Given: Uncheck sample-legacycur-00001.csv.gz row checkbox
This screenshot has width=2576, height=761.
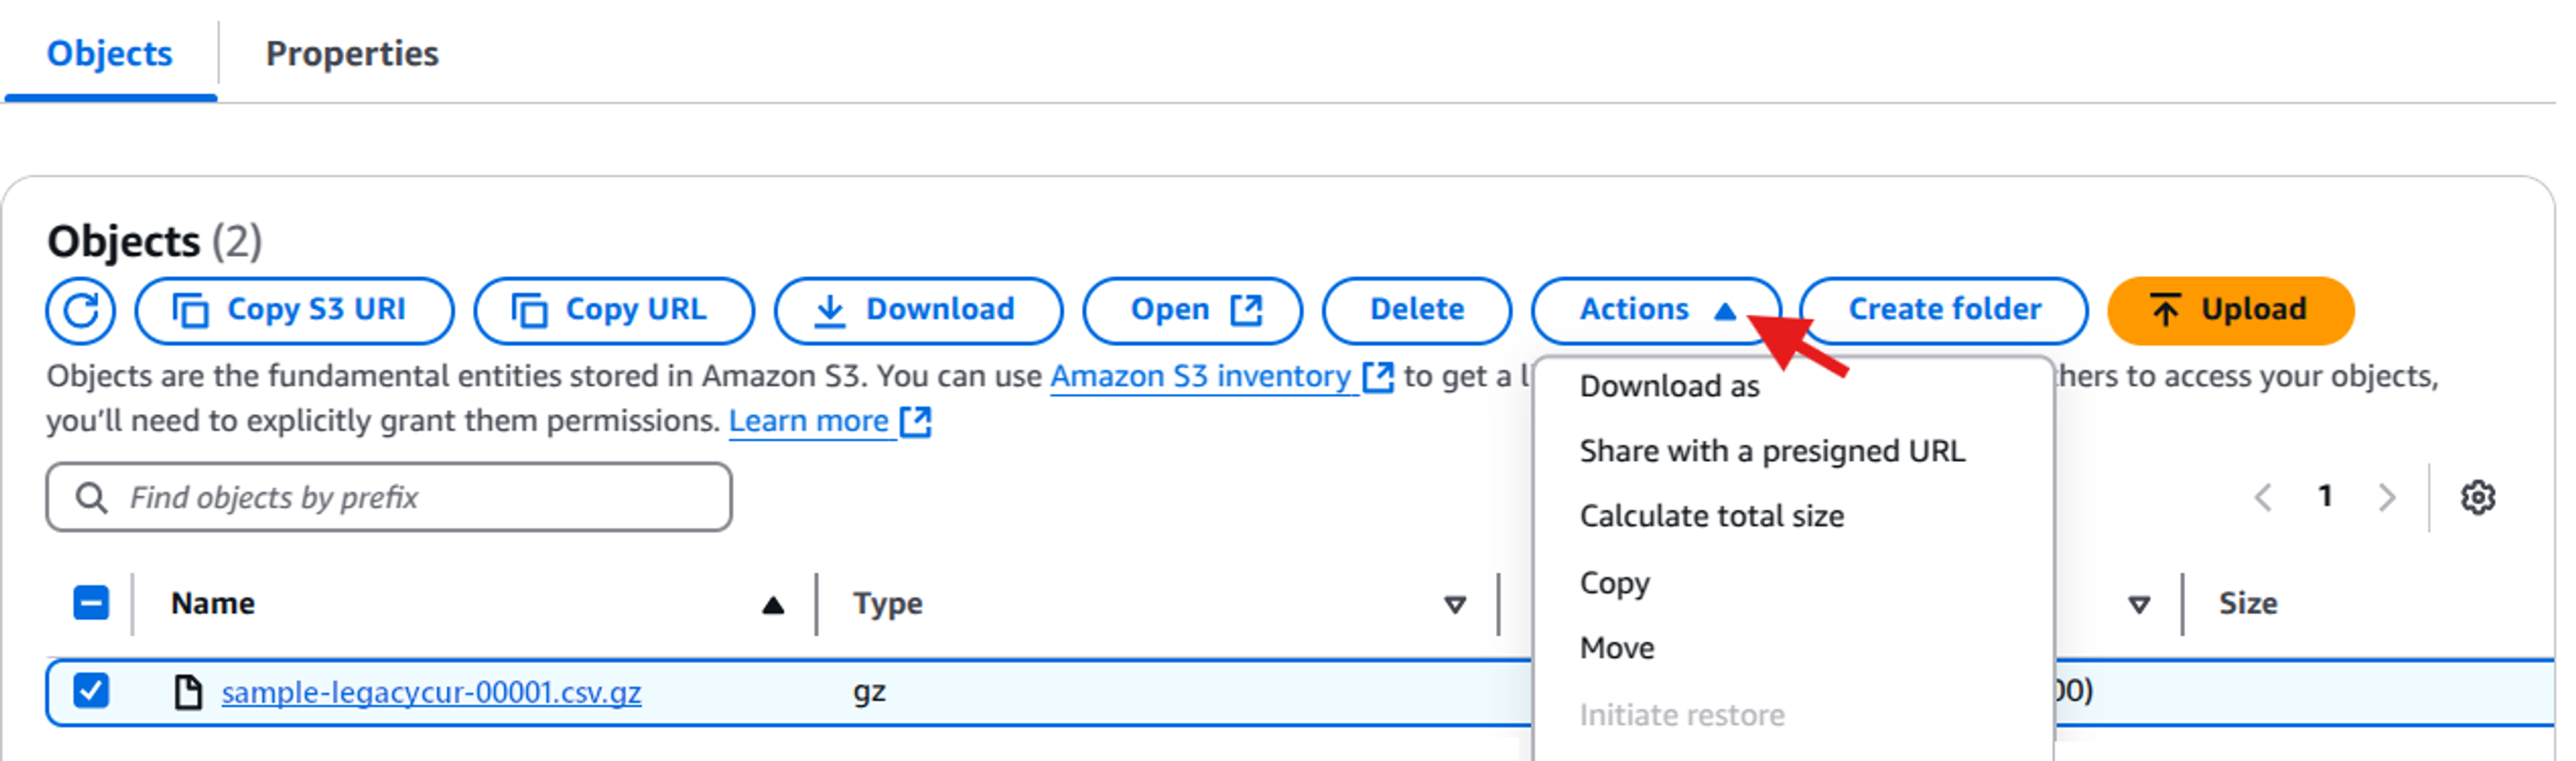Looking at the screenshot, I should point(91,690).
